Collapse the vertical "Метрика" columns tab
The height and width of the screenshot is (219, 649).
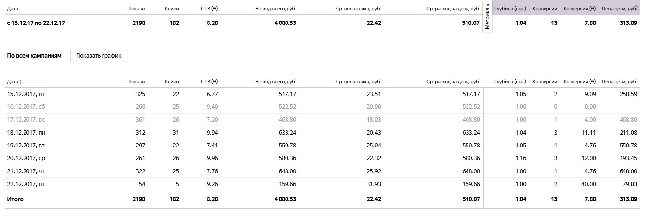[487, 17]
